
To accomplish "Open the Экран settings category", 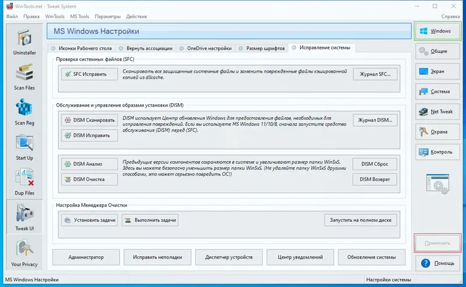I will tap(437, 71).
